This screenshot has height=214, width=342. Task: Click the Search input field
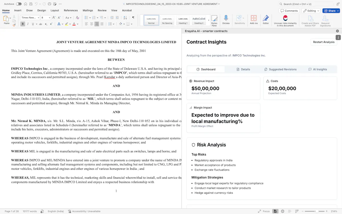point(306,4)
